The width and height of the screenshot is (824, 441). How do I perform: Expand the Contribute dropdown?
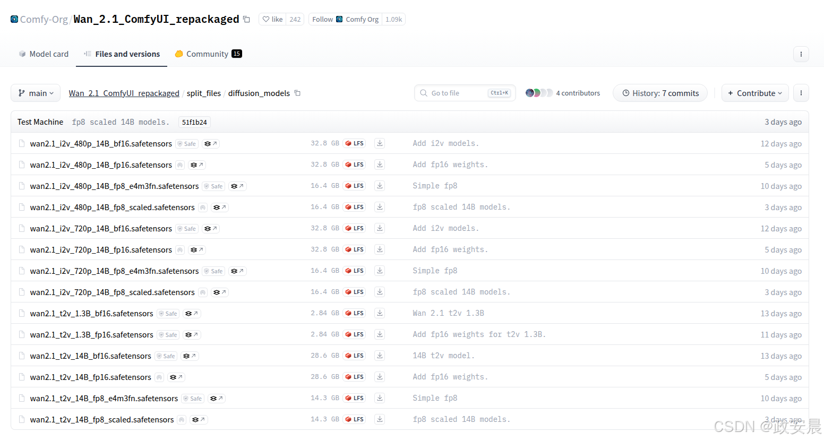coord(755,93)
